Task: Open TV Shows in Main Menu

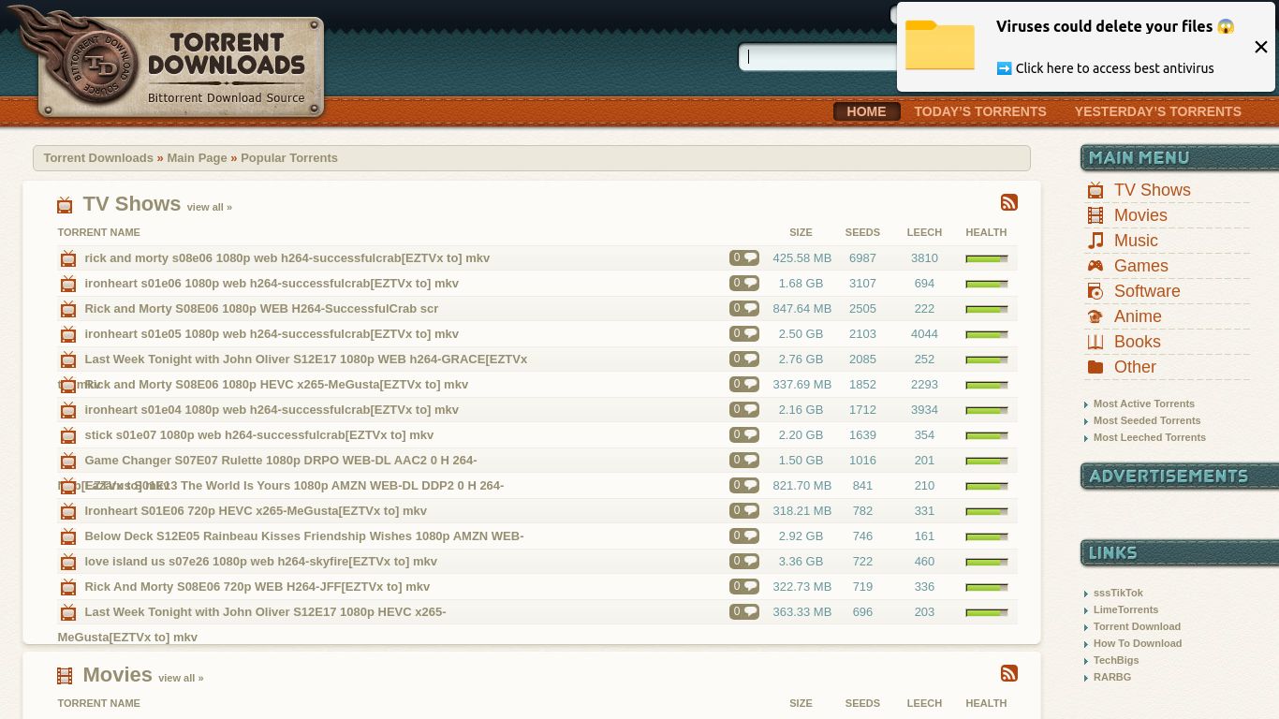Action: pos(1153,190)
